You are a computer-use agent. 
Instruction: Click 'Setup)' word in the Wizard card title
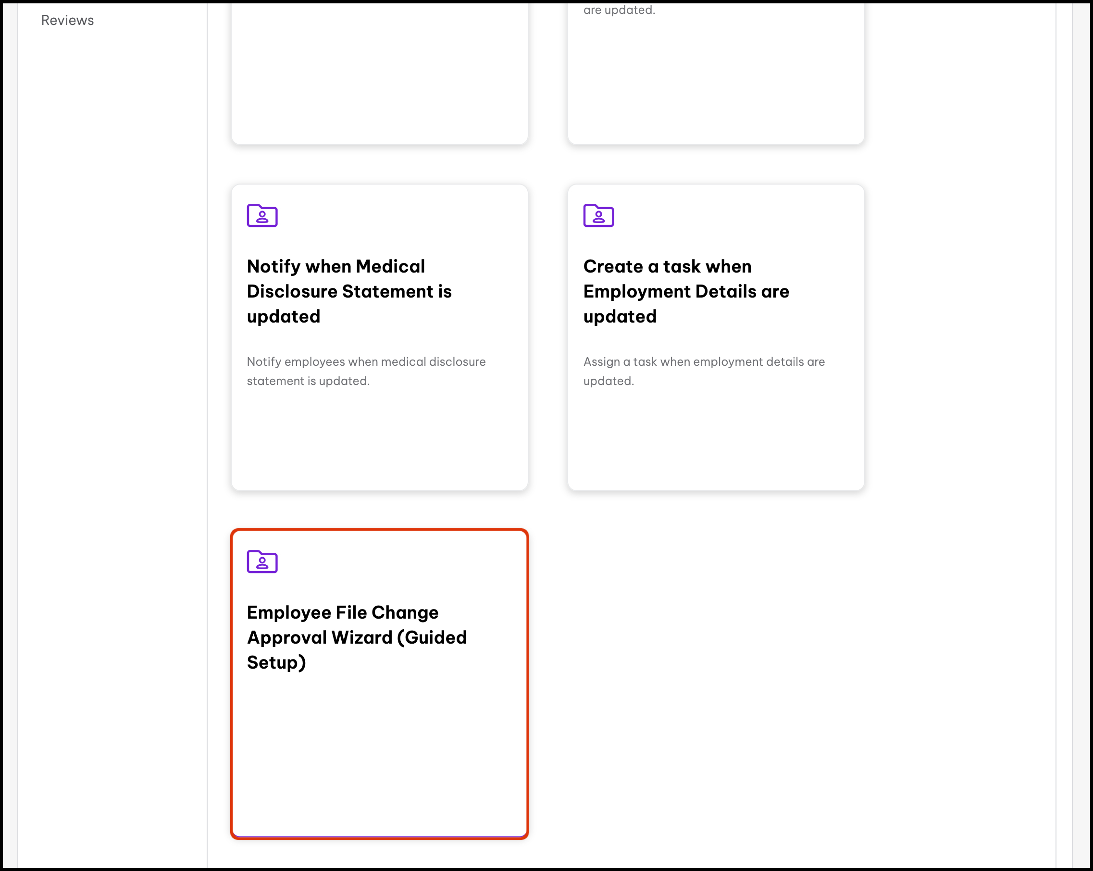(276, 662)
